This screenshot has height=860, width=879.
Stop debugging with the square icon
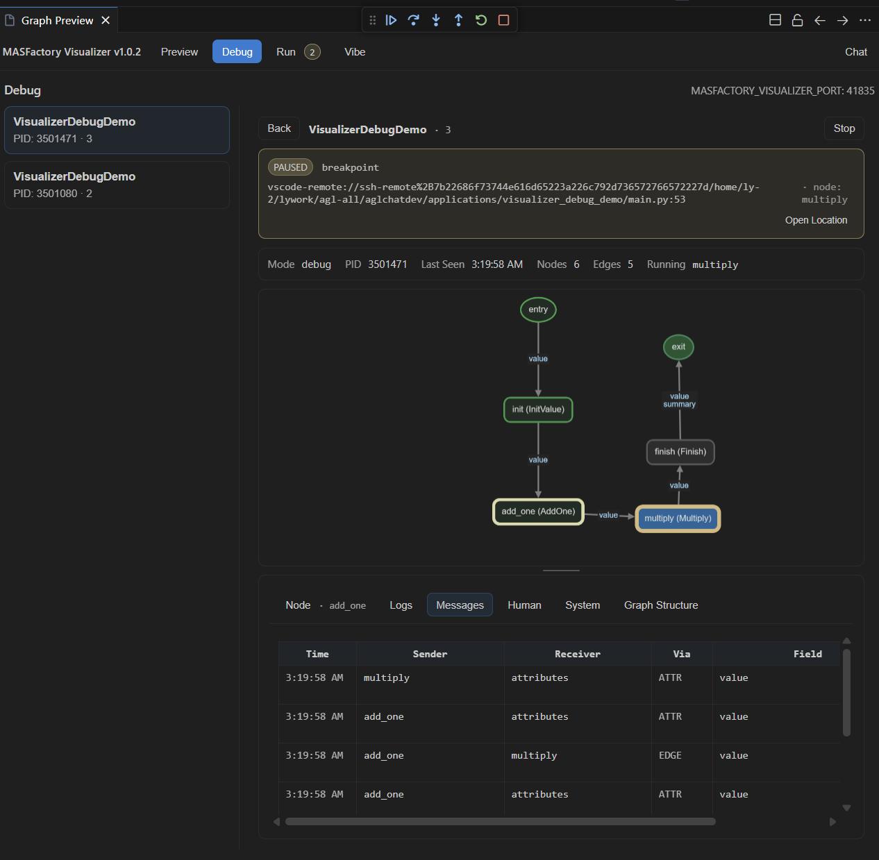504,20
